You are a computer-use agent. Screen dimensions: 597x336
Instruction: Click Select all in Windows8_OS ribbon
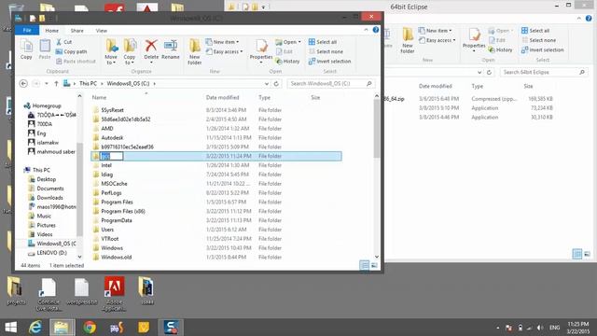pyautogui.click(x=323, y=42)
